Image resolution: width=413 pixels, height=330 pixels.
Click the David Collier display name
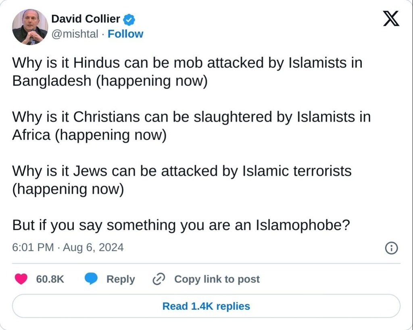point(86,19)
